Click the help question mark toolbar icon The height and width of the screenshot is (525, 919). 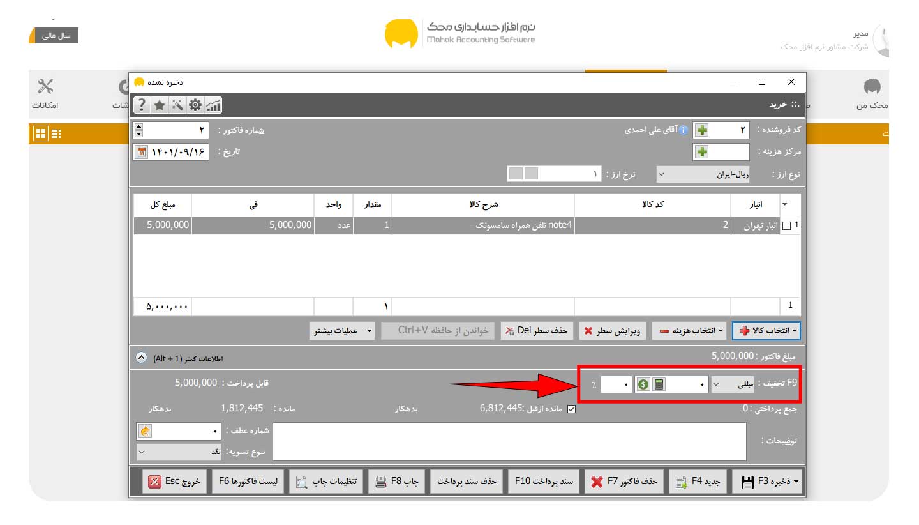tap(142, 105)
